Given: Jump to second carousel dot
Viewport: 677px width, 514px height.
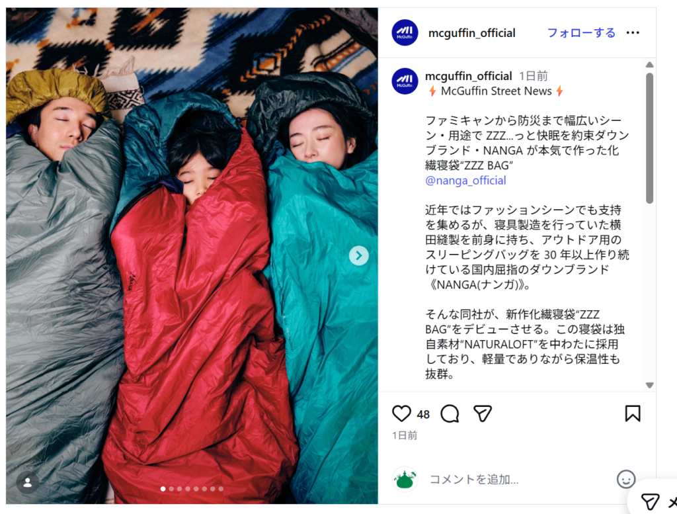Looking at the screenshot, I should (x=171, y=489).
